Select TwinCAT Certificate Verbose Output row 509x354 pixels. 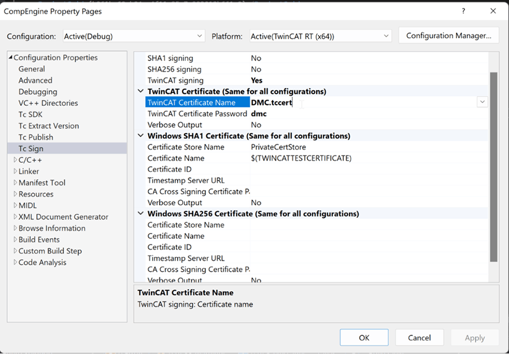pyautogui.click(x=317, y=124)
